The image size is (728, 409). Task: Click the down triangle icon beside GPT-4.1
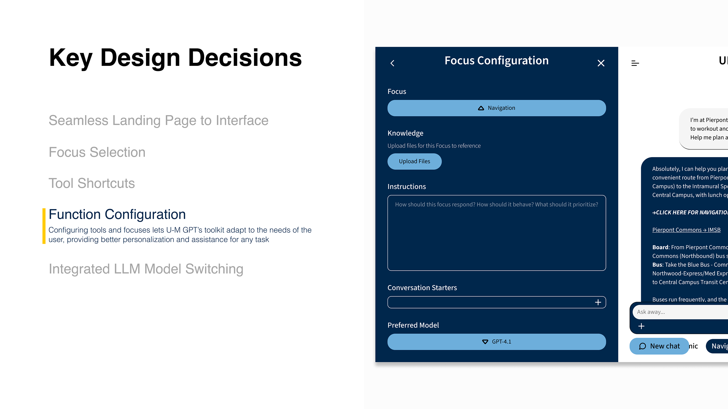tap(485, 342)
